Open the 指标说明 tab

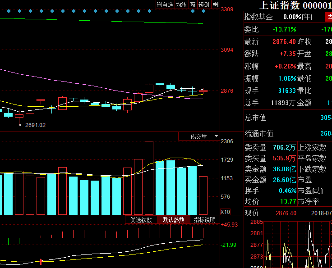(x=204, y=220)
